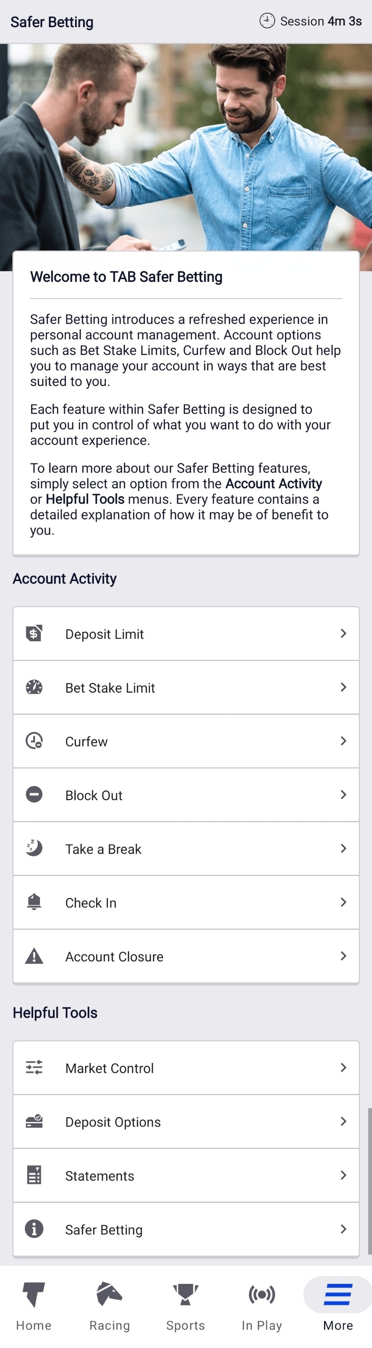
Task: Tap the Deposit Limit dollar icon
Action: click(34, 633)
